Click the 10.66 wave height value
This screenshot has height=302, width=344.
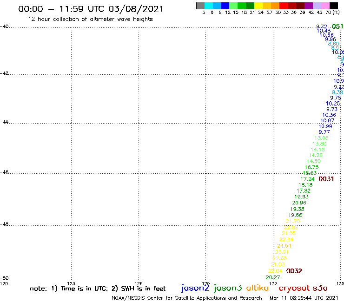click(x=327, y=35)
